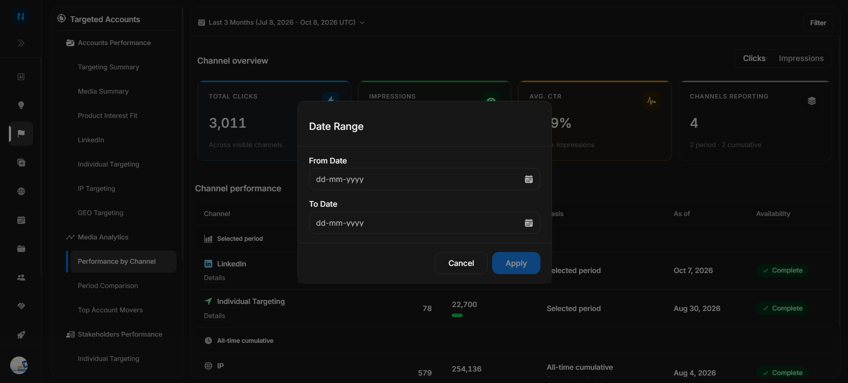Viewport: 848px width, 383px height.
Task: Open Media Summary in the sidebar
Action: coord(103,91)
